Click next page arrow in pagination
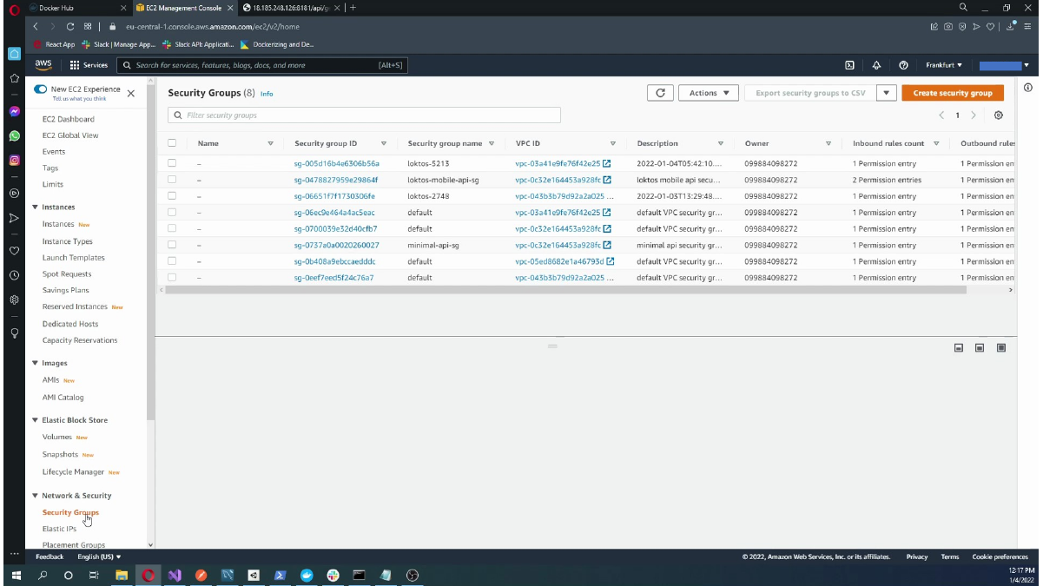 click(974, 115)
